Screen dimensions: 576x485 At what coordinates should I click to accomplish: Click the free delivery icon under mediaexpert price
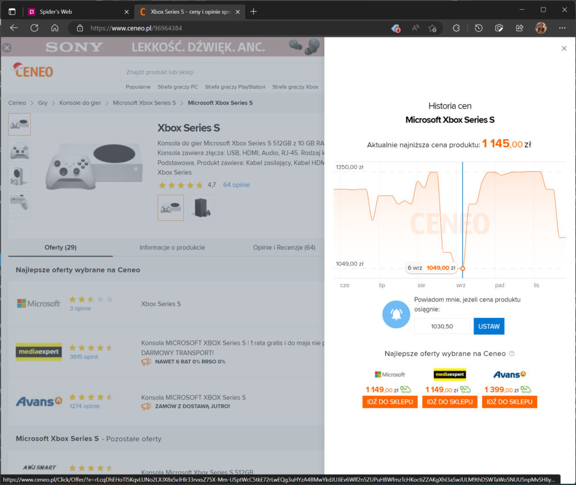pyautogui.click(x=465, y=389)
